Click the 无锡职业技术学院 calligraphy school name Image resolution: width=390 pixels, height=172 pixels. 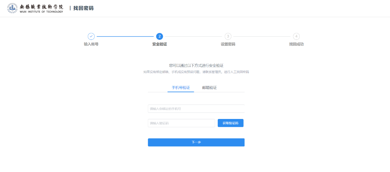click(x=41, y=7)
